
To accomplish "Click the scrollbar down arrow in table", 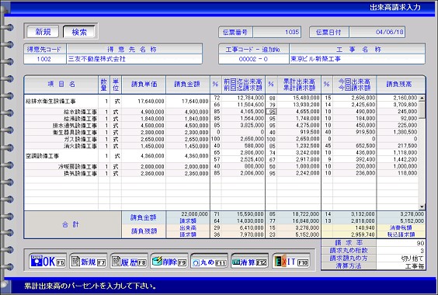I will coord(422,207).
